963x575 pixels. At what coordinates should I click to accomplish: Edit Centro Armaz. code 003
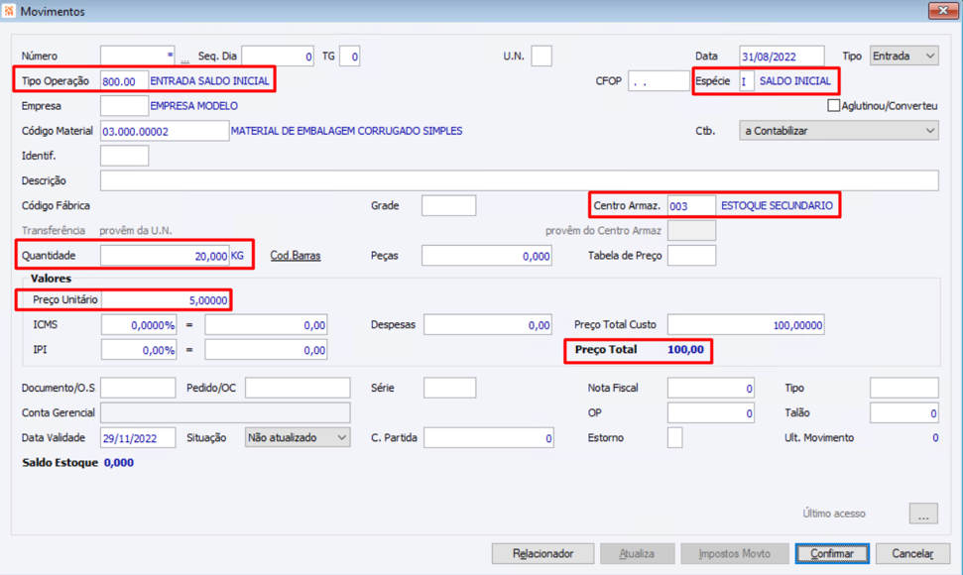tap(691, 205)
